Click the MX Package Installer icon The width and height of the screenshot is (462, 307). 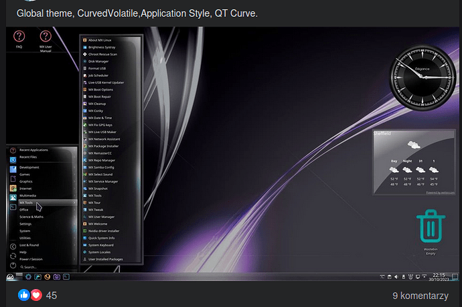[85, 146]
